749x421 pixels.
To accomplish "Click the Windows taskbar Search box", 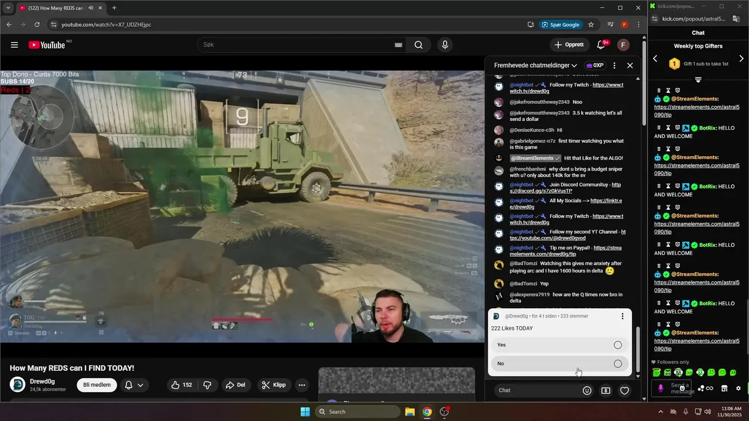I will click(x=358, y=412).
